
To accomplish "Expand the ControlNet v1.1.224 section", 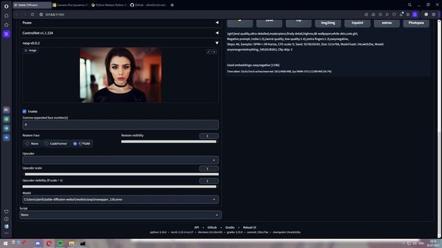I will tap(119, 33).
